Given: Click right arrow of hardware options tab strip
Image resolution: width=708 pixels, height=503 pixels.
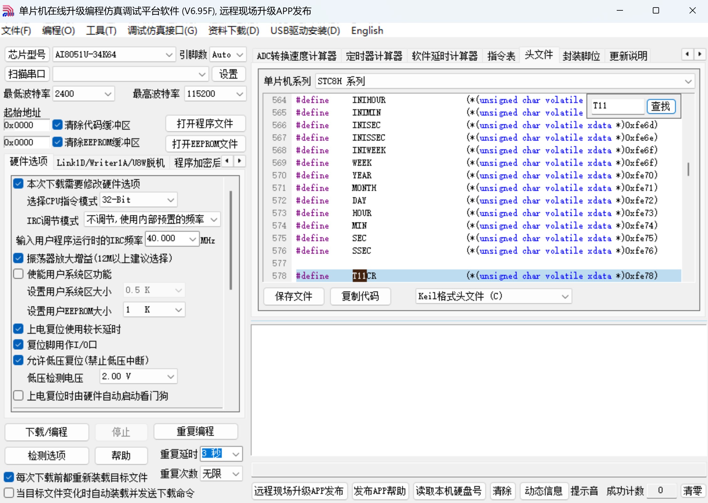Looking at the screenshot, I should (239, 161).
